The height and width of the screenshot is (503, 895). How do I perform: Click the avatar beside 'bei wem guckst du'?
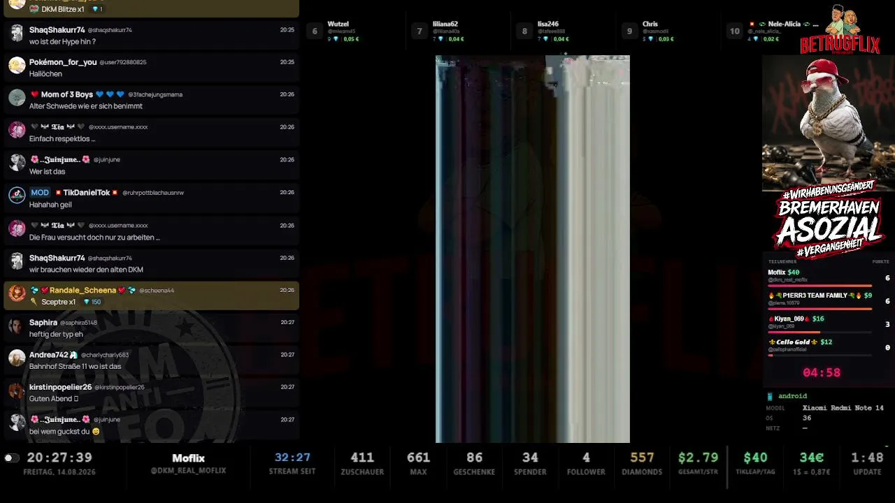pos(17,423)
